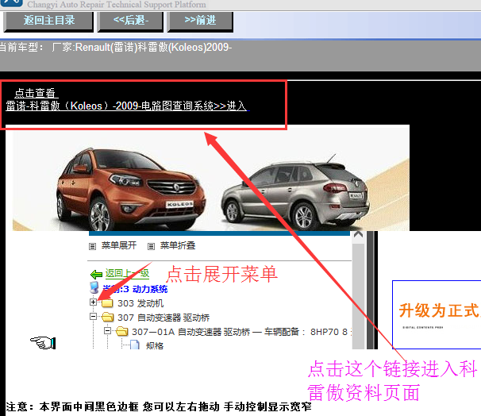The height and width of the screenshot is (416, 481).
Task: Select the 307—01A 自动变速器 驱动桥 item
Action: pyautogui.click(x=242, y=332)
